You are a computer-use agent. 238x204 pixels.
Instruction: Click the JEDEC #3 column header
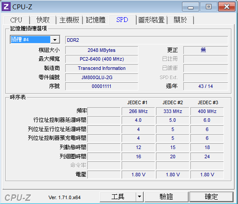208,103
